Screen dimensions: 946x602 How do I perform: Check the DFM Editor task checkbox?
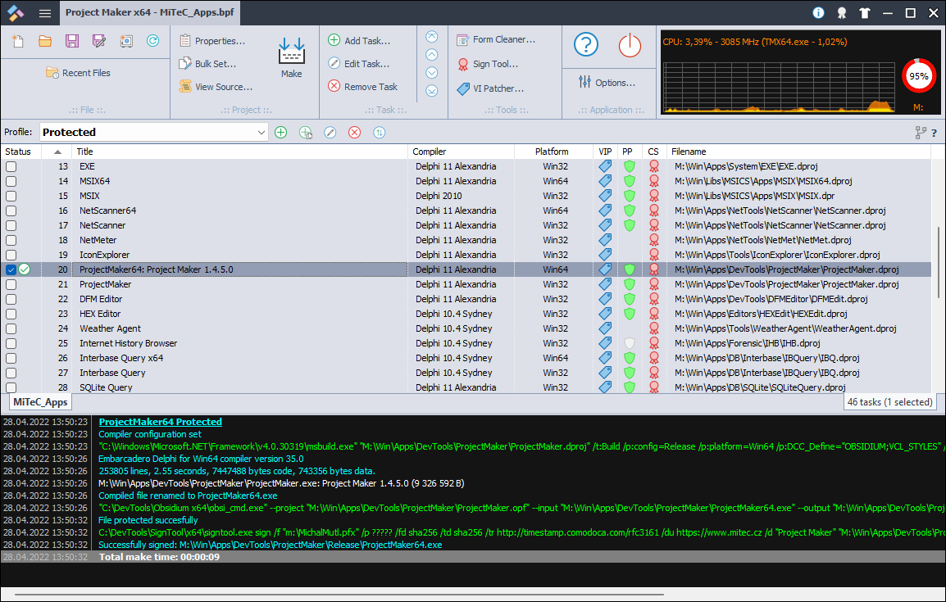click(11, 300)
